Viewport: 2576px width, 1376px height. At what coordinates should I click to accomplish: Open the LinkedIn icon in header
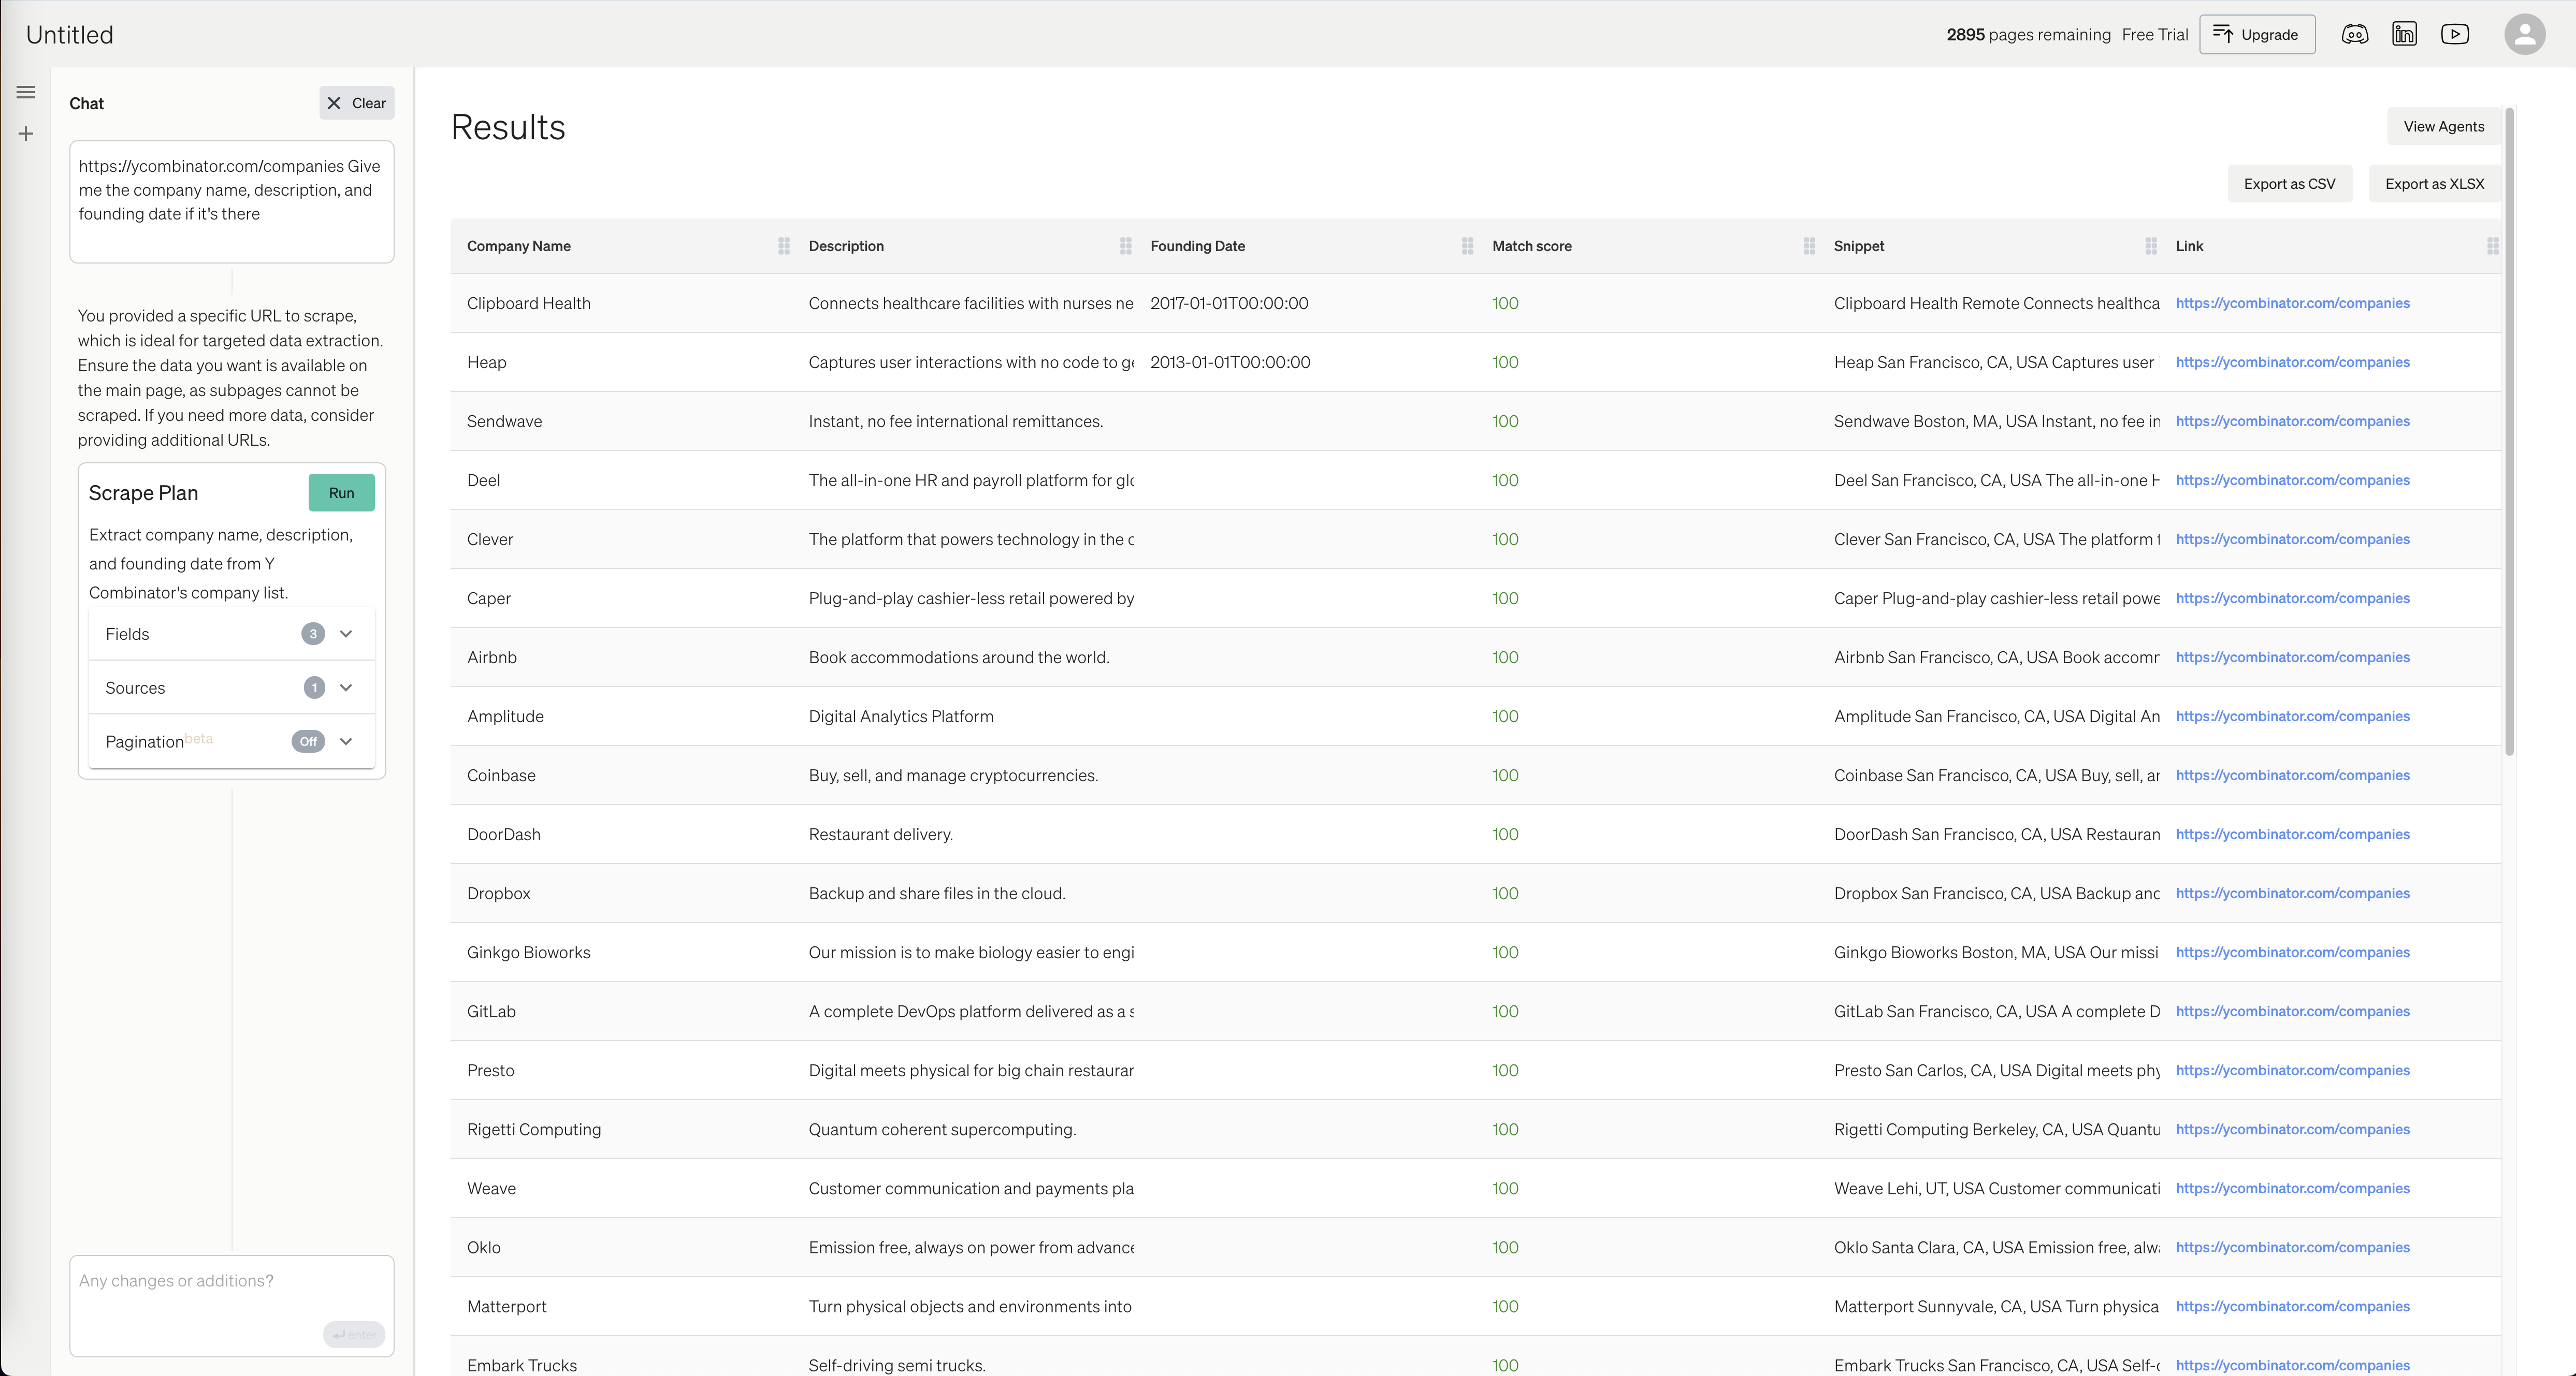point(2404,35)
